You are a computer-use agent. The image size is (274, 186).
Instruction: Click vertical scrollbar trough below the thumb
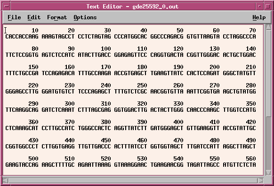click(268, 143)
